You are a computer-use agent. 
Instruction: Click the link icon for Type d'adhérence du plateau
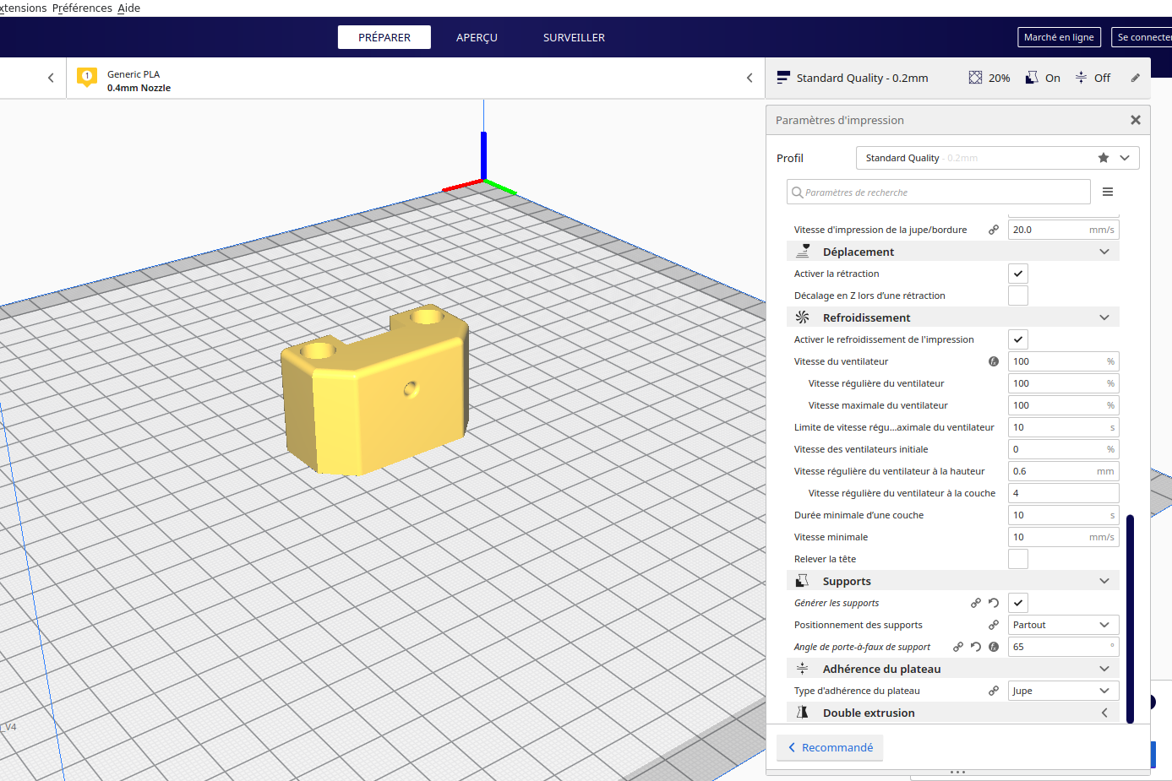click(994, 691)
